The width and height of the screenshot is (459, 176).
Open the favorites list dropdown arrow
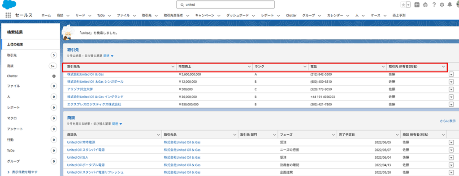[408, 4]
